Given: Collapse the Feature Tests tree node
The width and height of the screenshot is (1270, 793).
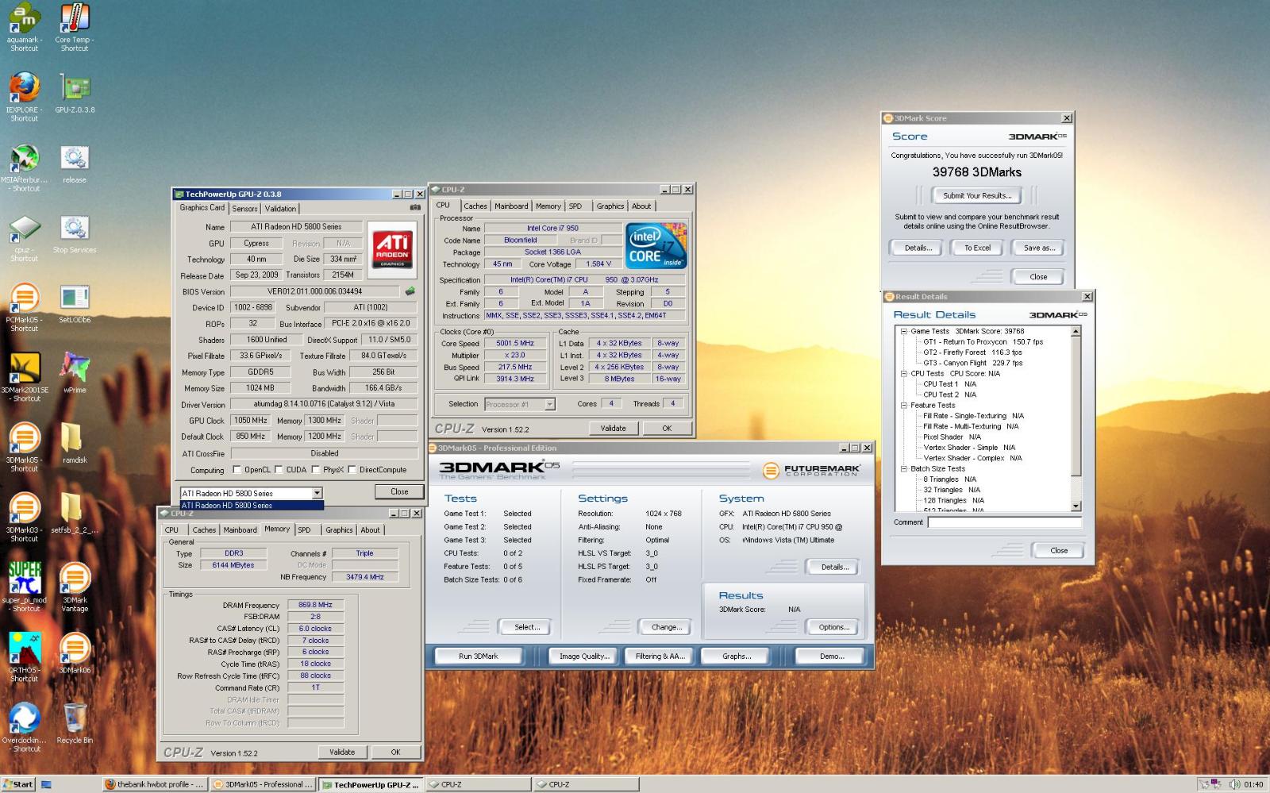Looking at the screenshot, I should click(x=904, y=406).
